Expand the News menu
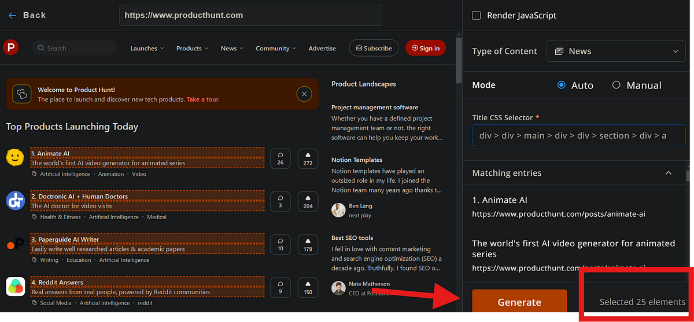 pyautogui.click(x=232, y=49)
